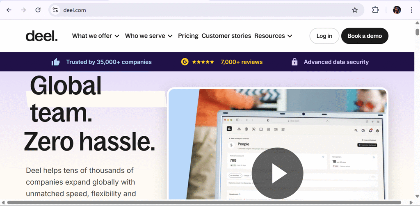Click the five-star rating icons

point(203,62)
